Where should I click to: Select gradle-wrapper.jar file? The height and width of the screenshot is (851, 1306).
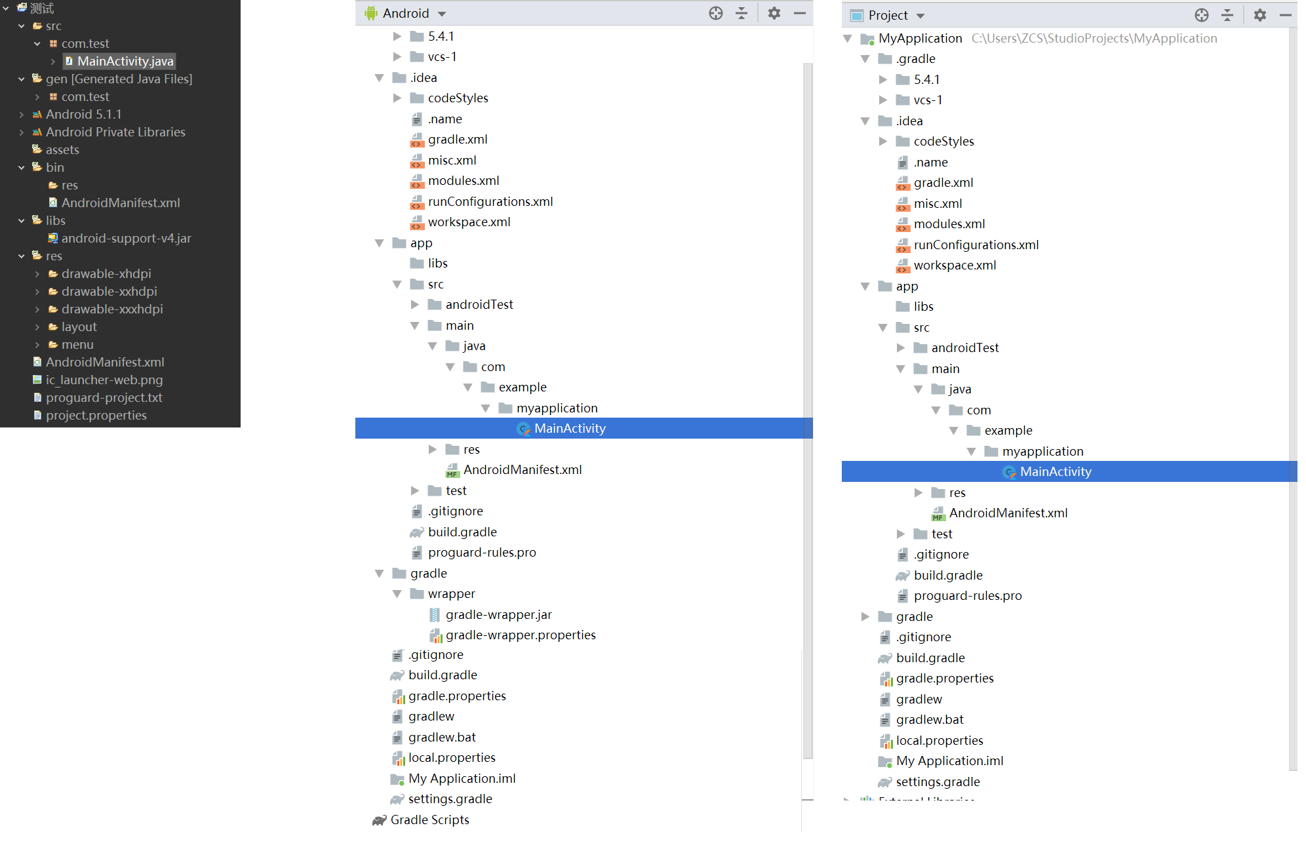pyautogui.click(x=490, y=614)
